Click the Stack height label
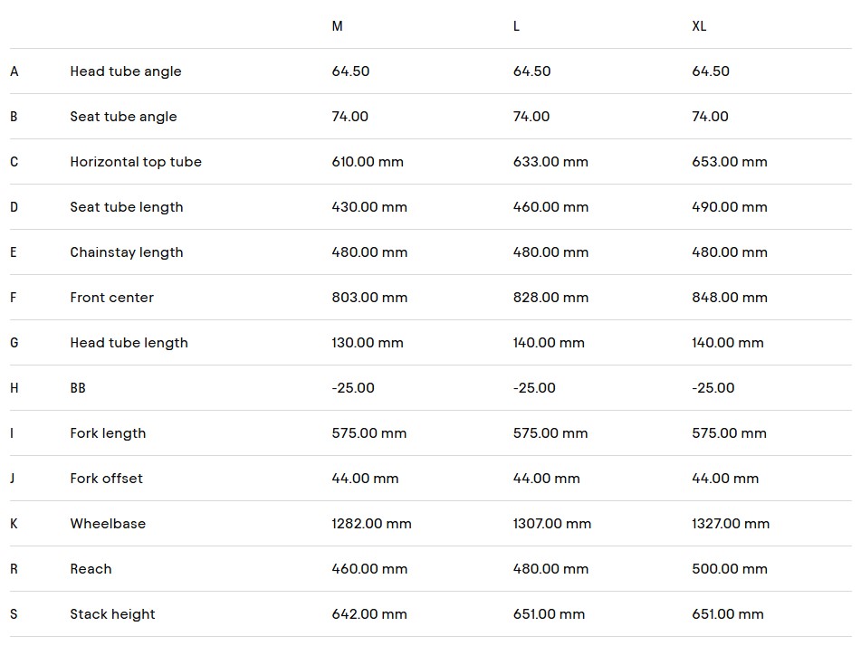This screenshot has height=655, width=861. pos(112,614)
